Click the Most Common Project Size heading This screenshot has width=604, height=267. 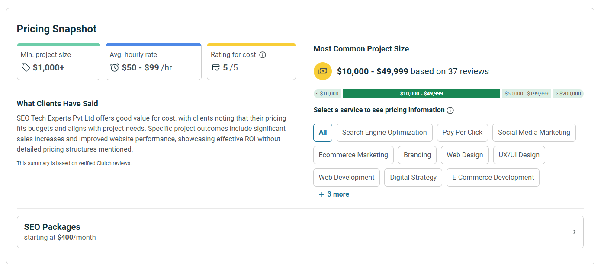pyautogui.click(x=361, y=49)
